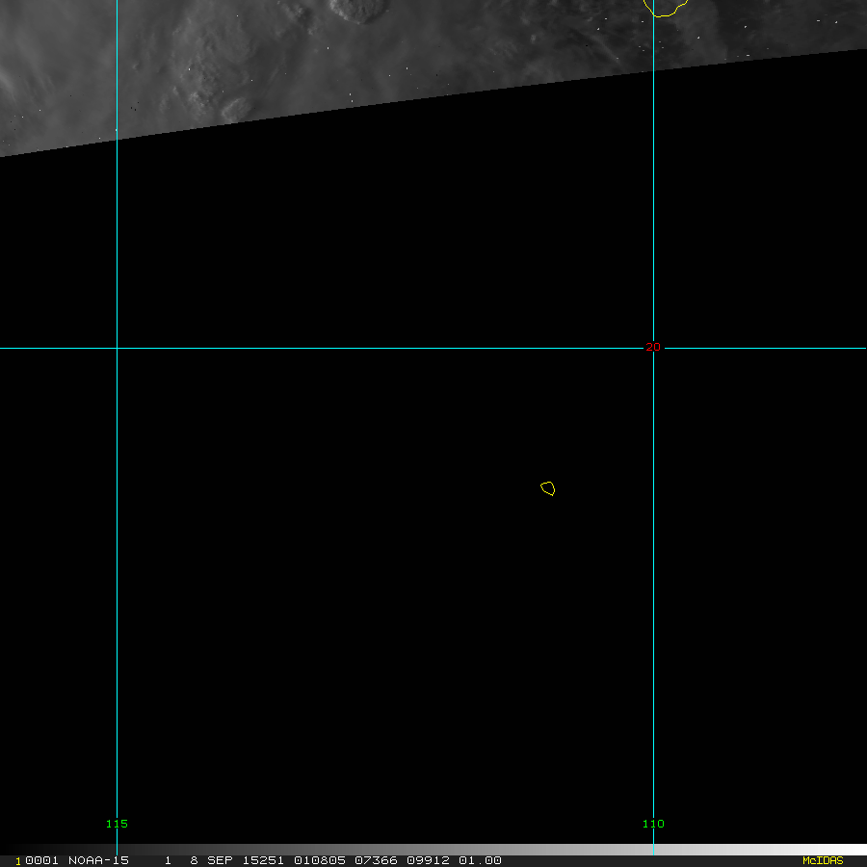Click the yellow McIDAS label
This screenshot has height=867, width=867.
823,860
